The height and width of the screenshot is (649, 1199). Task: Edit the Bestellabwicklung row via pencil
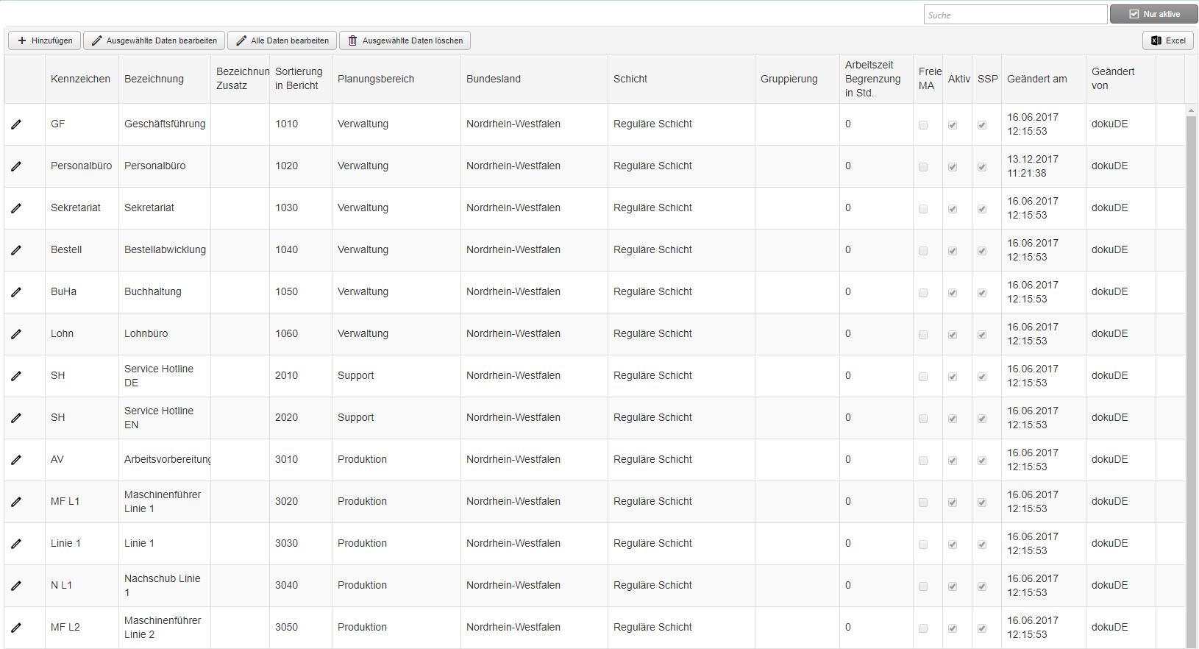point(16,250)
